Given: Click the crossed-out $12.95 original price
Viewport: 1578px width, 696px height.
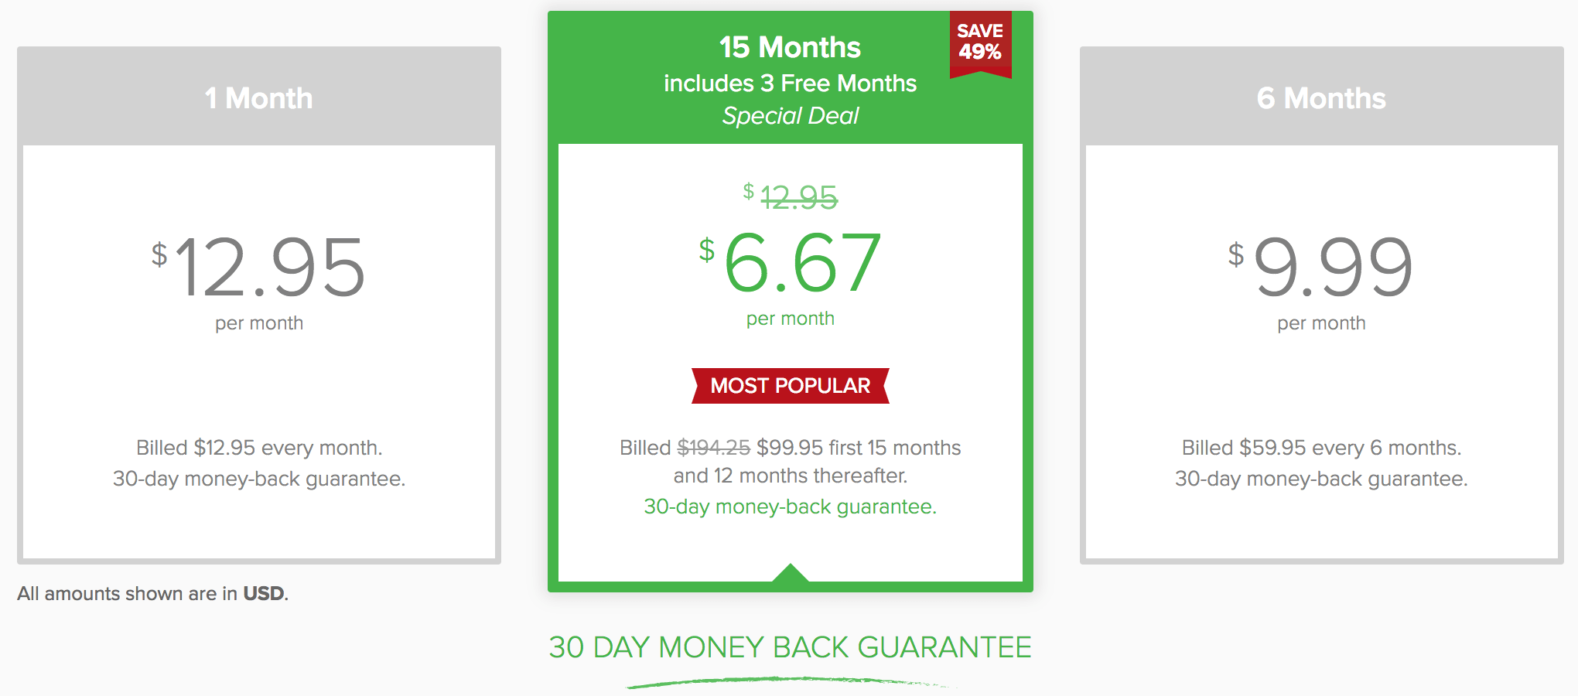Looking at the screenshot, I should pos(791,197).
